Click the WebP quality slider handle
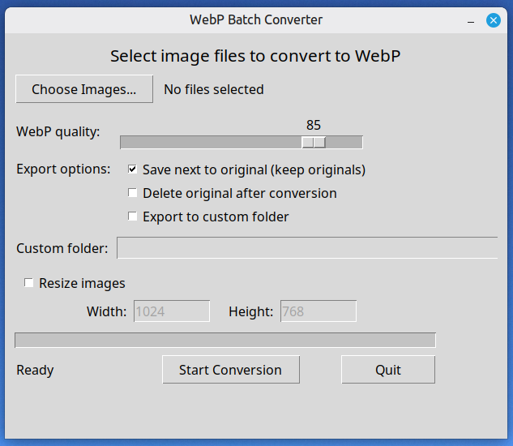Image resolution: width=513 pixels, height=446 pixels. [x=314, y=143]
